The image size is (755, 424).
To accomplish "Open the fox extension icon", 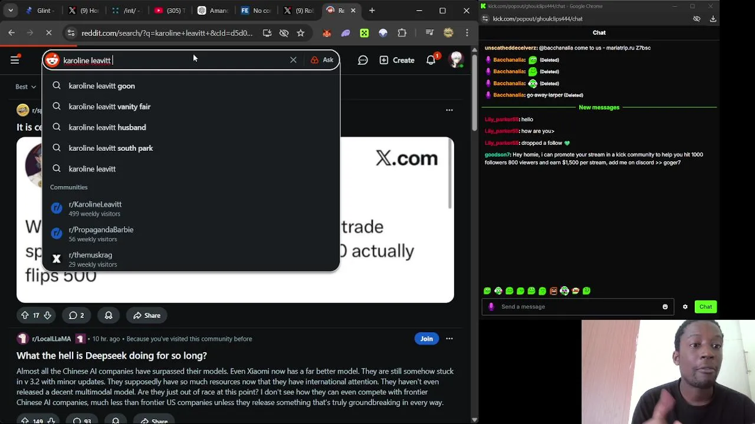I will pyautogui.click(x=327, y=33).
